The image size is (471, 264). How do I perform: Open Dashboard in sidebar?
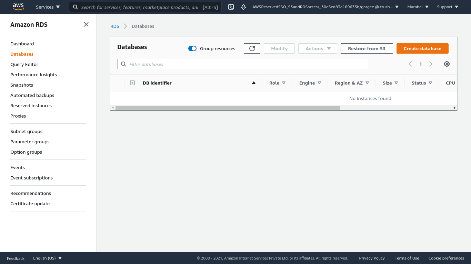pyautogui.click(x=22, y=44)
